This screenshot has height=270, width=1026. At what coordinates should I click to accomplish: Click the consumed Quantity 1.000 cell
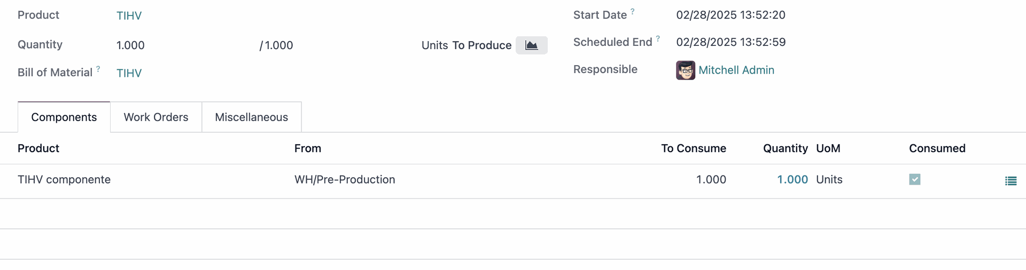coord(792,179)
